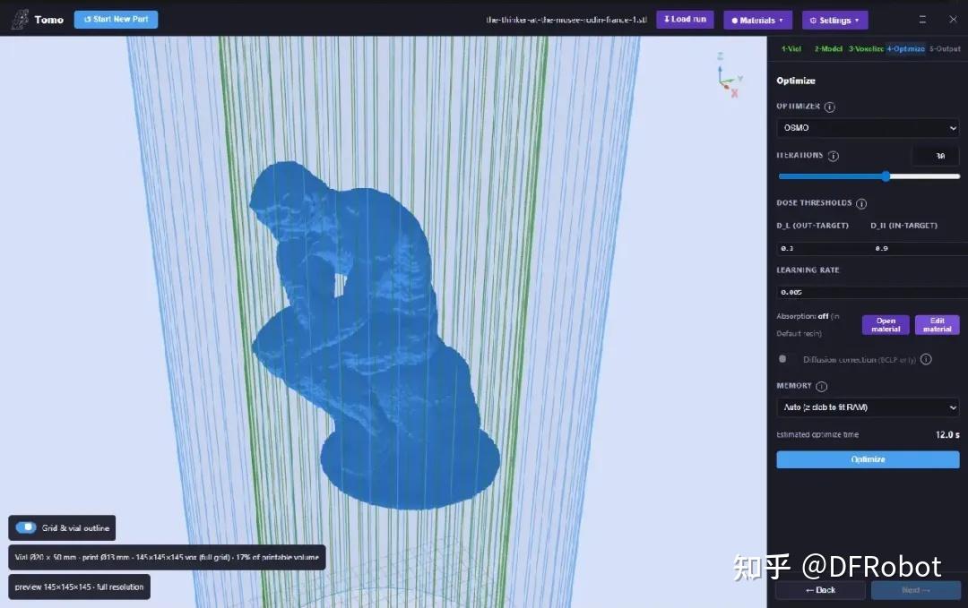The image size is (968, 608).
Task: Go to the 5-Output step tab
Action: pyautogui.click(x=945, y=48)
